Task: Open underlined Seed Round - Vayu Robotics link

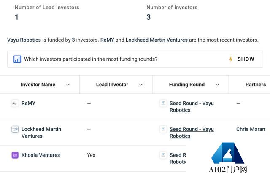Action: (x=192, y=133)
